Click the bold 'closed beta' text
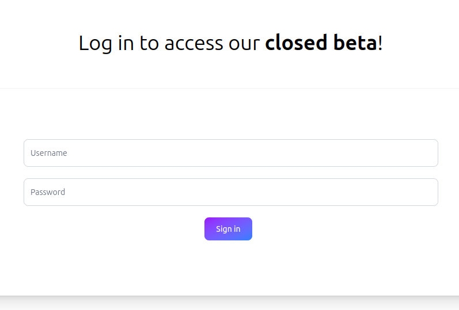This screenshot has height=310, width=459. click(x=321, y=43)
